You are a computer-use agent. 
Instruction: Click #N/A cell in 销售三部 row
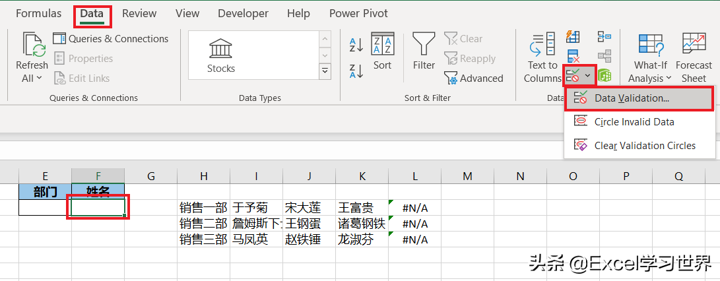414,239
